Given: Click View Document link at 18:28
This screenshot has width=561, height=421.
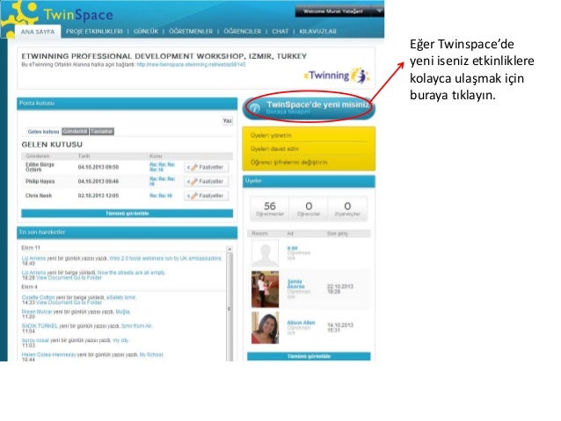Looking at the screenshot, I should (x=53, y=278).
